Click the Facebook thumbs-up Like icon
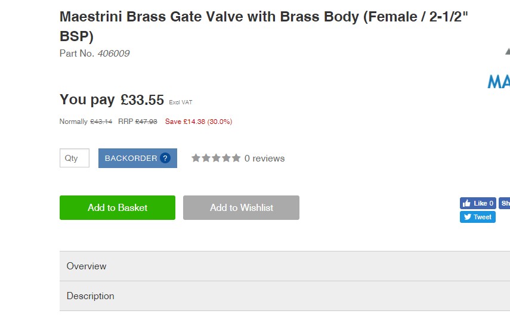Screen dimensions: 510x320 click(x=466, y=203)
